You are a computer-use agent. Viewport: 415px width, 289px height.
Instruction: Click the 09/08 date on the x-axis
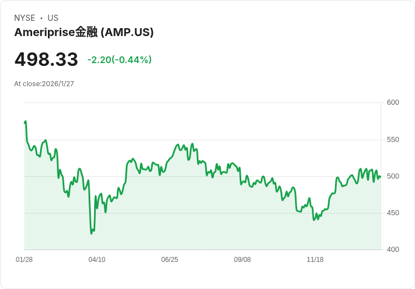click(242, 260)
